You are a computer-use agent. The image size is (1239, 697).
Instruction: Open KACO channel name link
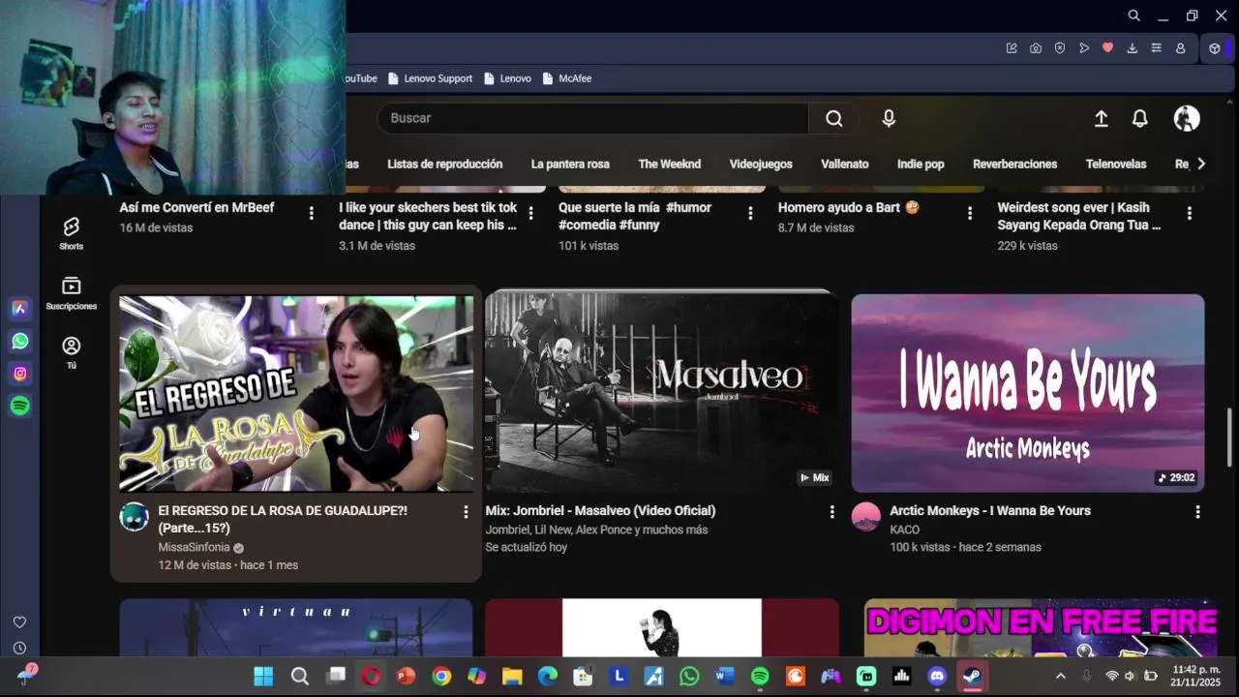click(905, 530)
